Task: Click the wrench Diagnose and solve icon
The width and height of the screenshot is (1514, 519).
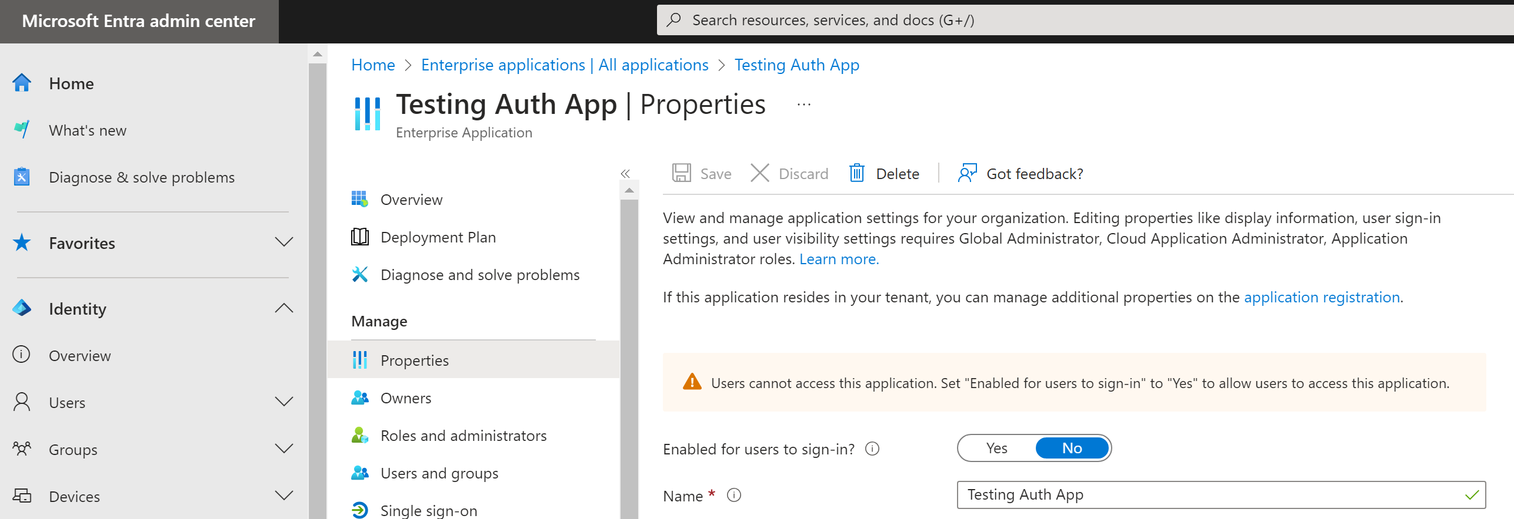Action: [360, 274]
